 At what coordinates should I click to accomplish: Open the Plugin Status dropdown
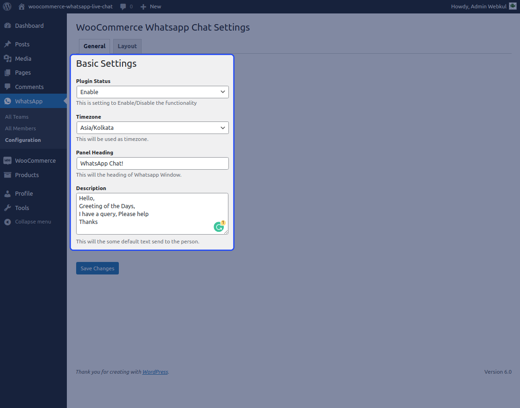153,92
